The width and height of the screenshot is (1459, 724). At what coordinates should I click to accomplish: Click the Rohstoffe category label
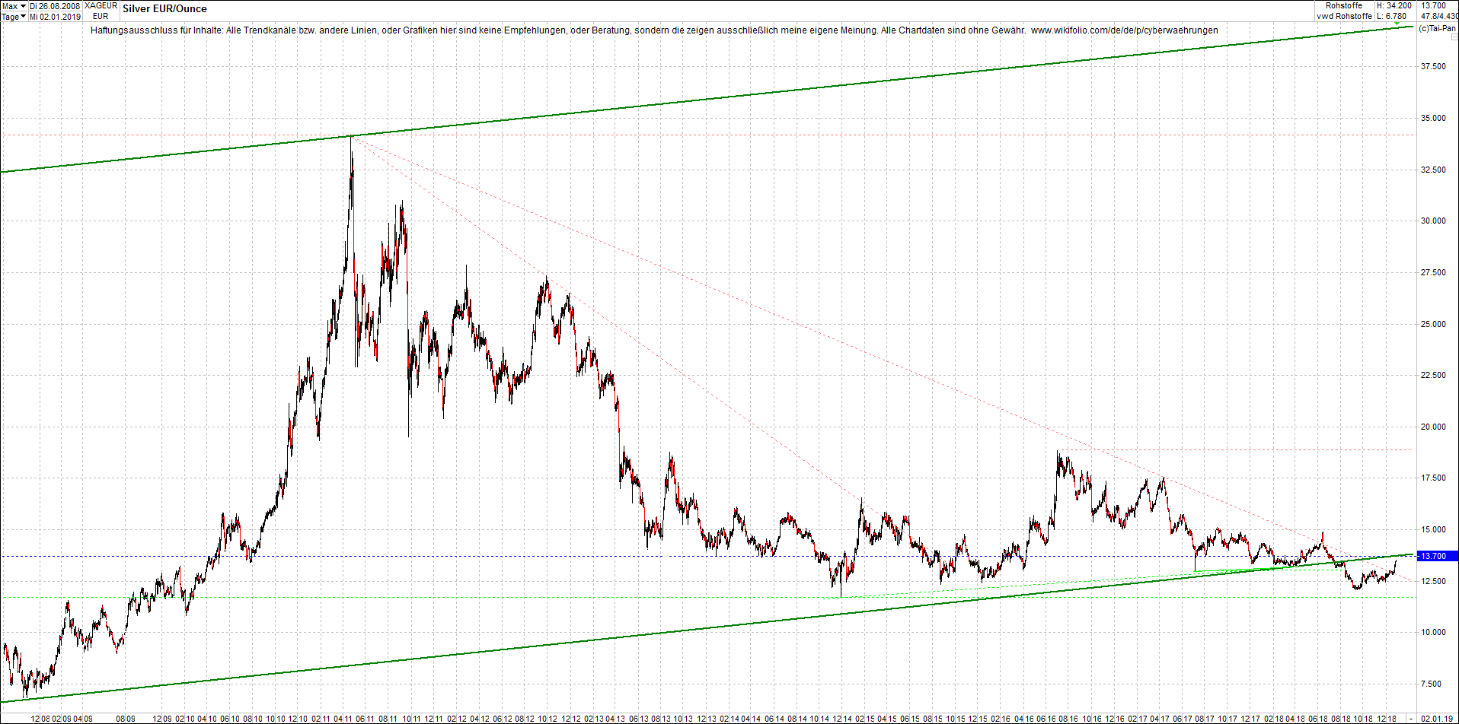[x=1344, y=6]
